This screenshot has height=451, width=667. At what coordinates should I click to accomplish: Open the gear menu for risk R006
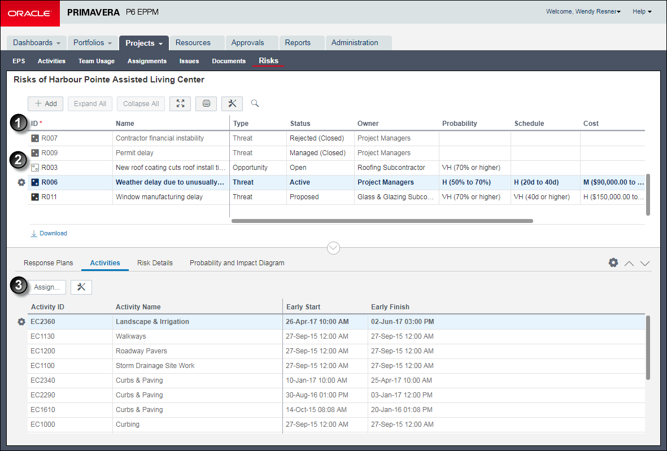click(21, 182)
